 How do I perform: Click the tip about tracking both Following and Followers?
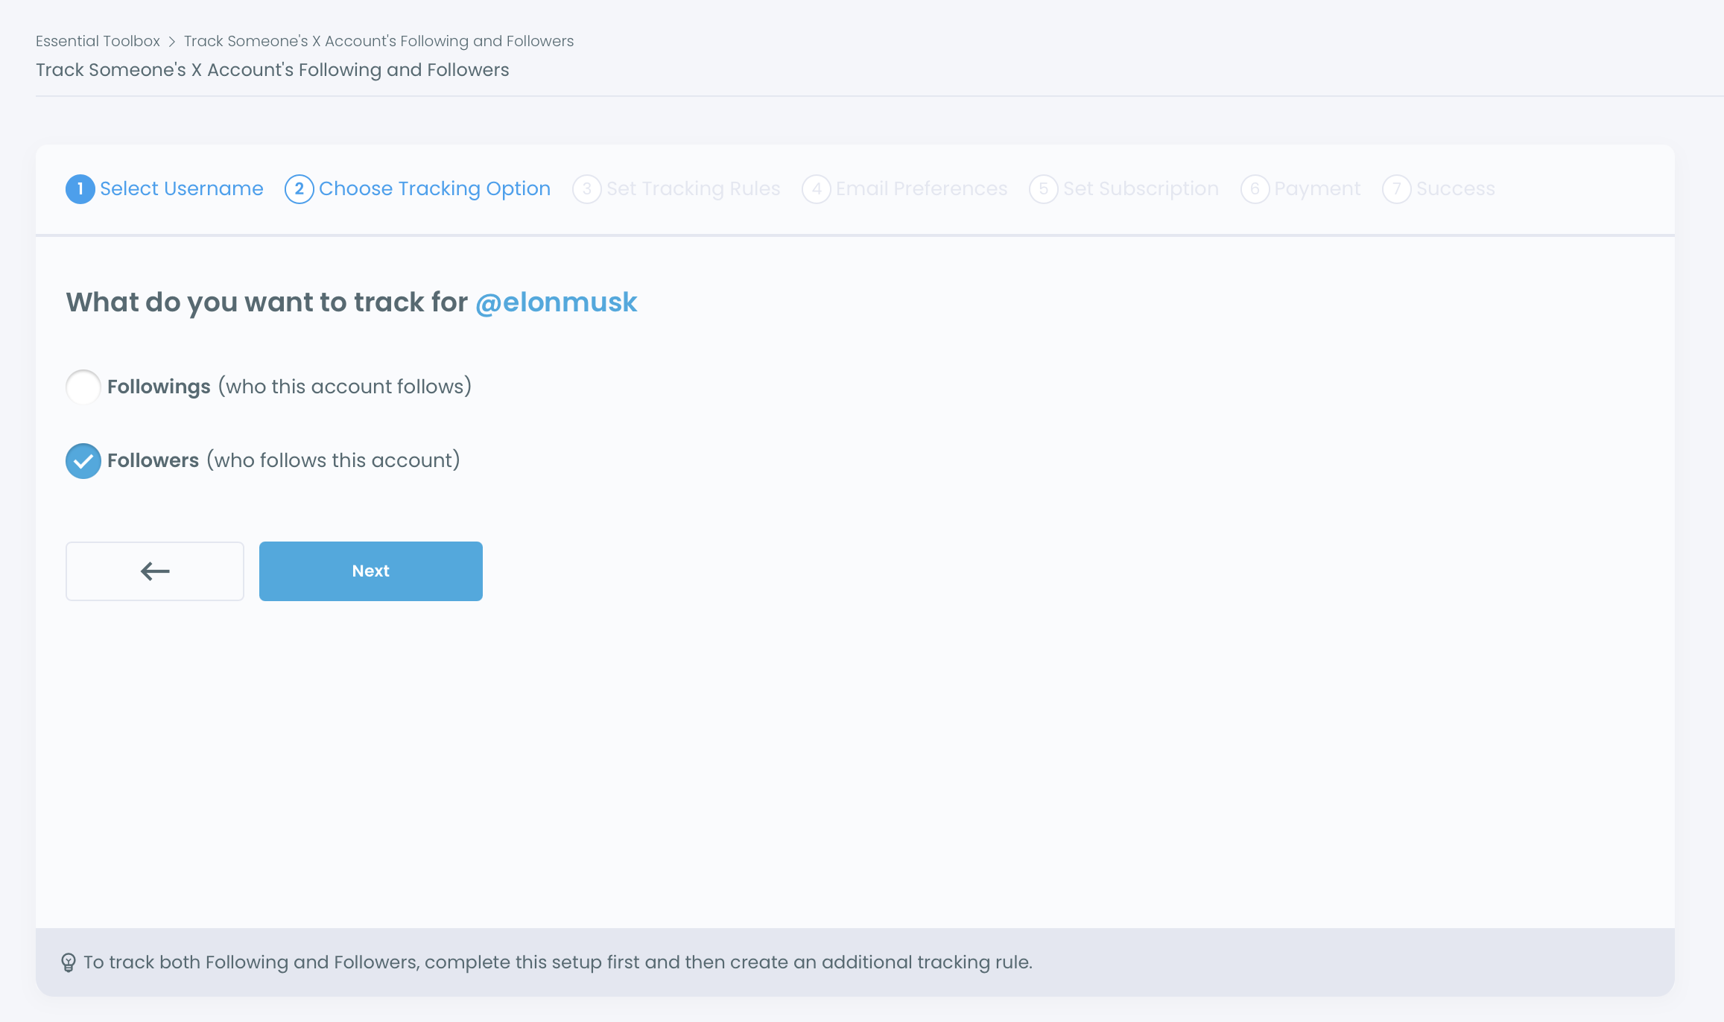558,962
